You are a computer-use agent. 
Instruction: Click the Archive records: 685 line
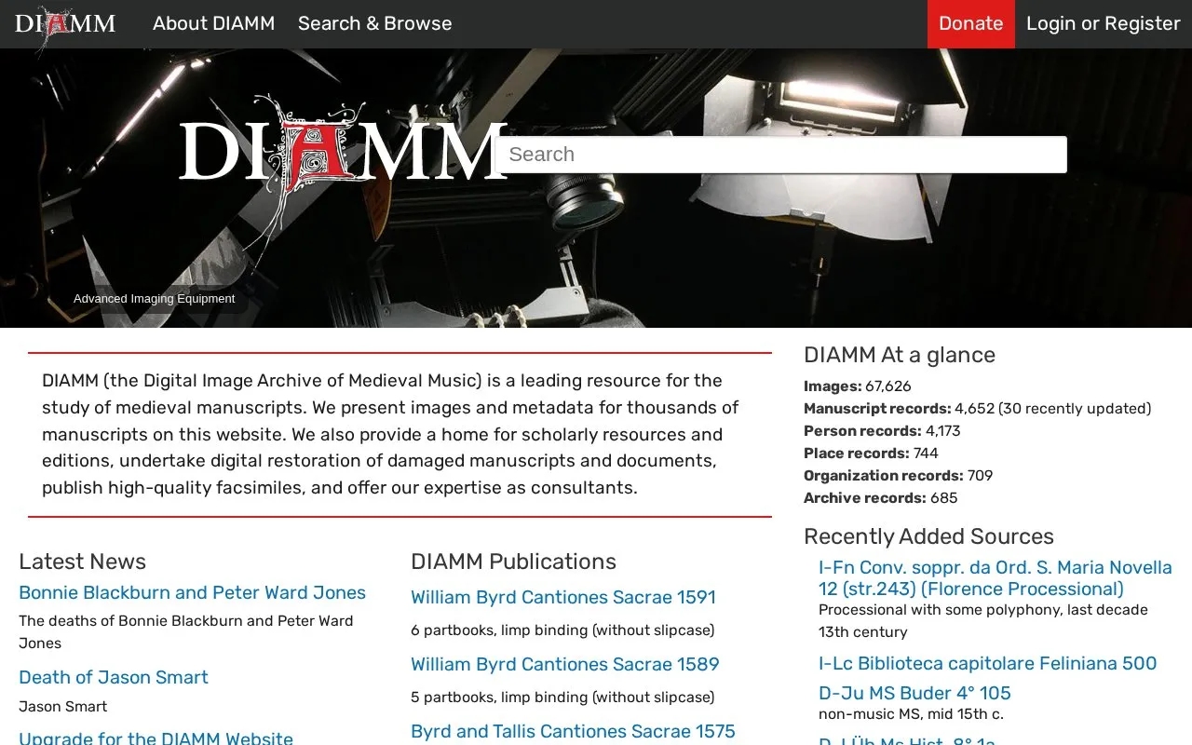click(x=881, y=498)
